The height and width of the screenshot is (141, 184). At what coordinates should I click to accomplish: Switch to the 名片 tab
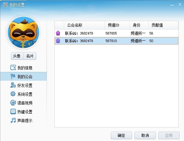(x=30, y=56)
